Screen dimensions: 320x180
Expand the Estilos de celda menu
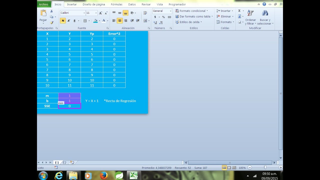188,22
